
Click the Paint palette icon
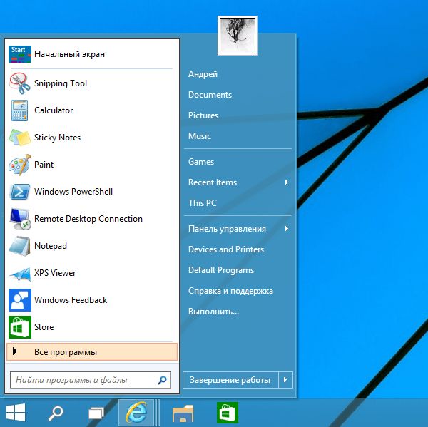[x=19, y=165]
